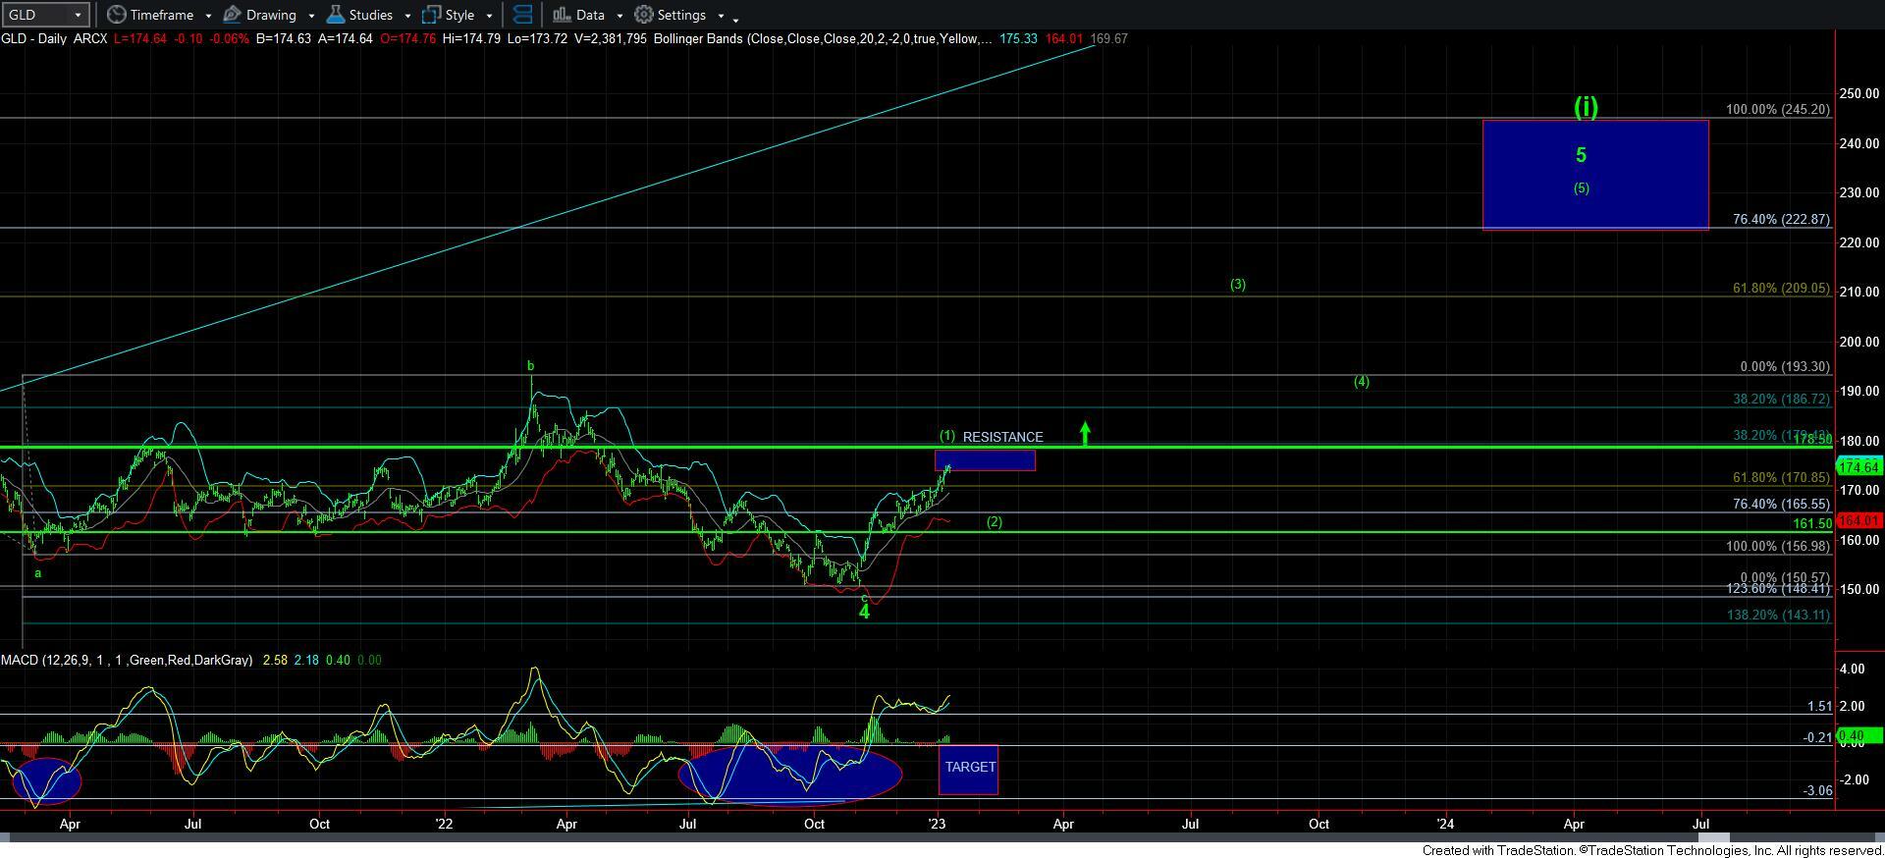Click the last price 'L=174.64' value
This screenshot has width=1885, height=858.
click(140, 39)
